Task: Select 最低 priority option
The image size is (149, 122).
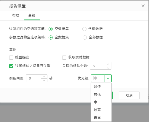Action: pyautogui.click(x=101, y=87)
